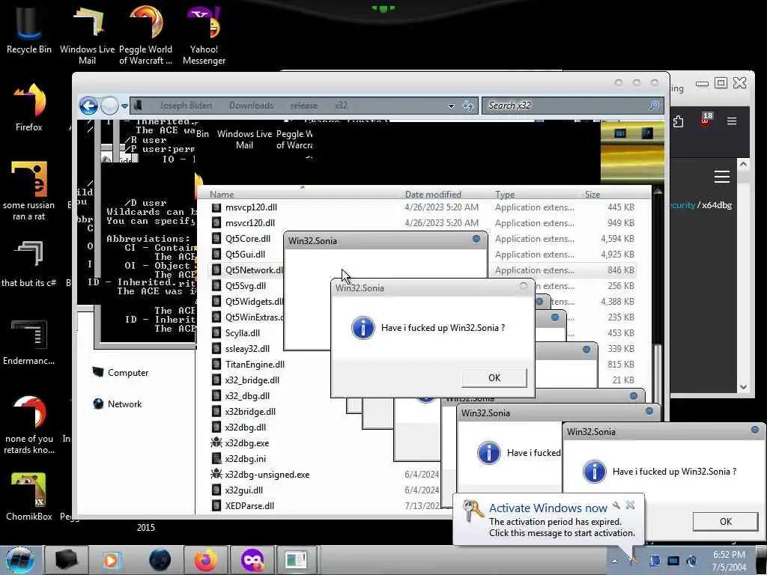Show hidden tray icons arrow
Screen dimensions: 767x575
[x=614, y=561]
